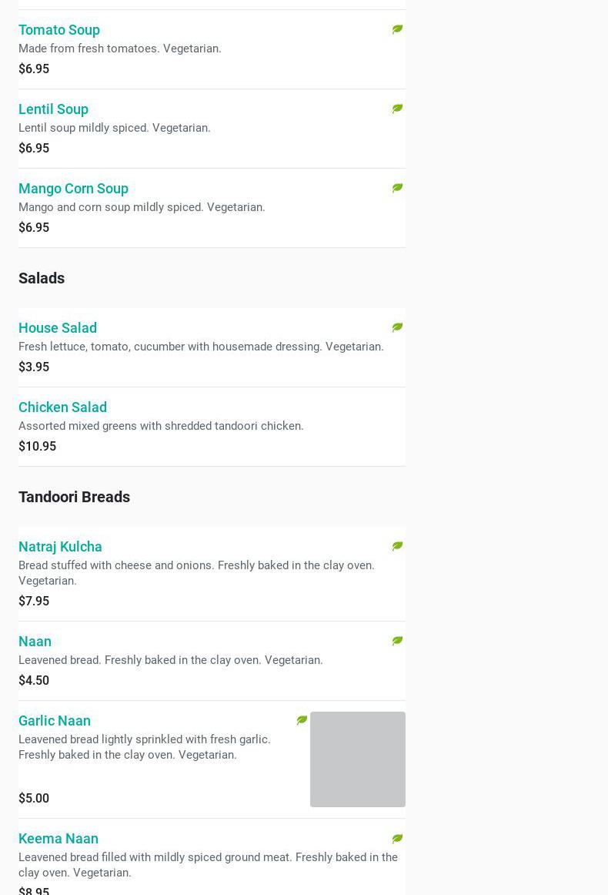The height and width of the screenshot is (895, 608).
Task: Open the Naan menu item
Action: 35,641
